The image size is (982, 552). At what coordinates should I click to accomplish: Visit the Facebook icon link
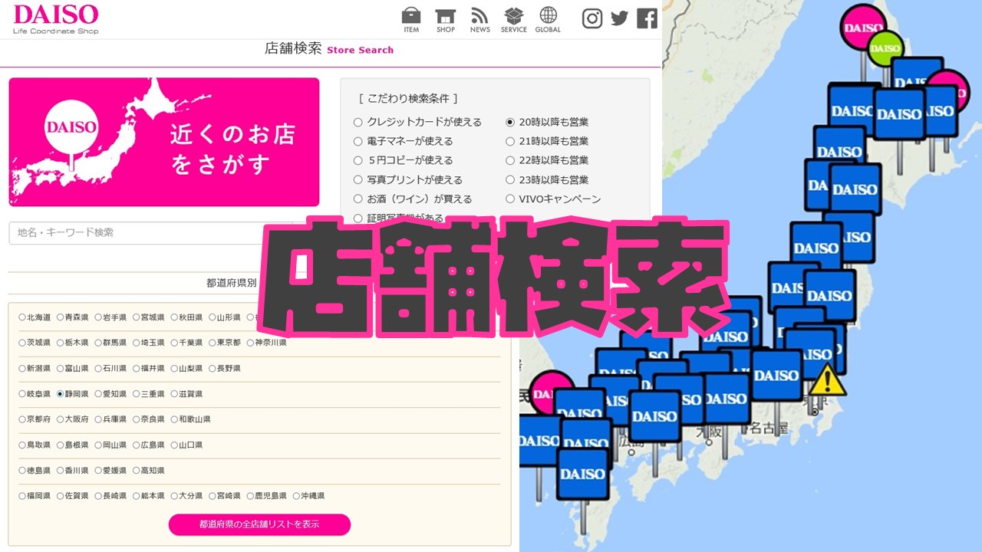tap(648, 18)
